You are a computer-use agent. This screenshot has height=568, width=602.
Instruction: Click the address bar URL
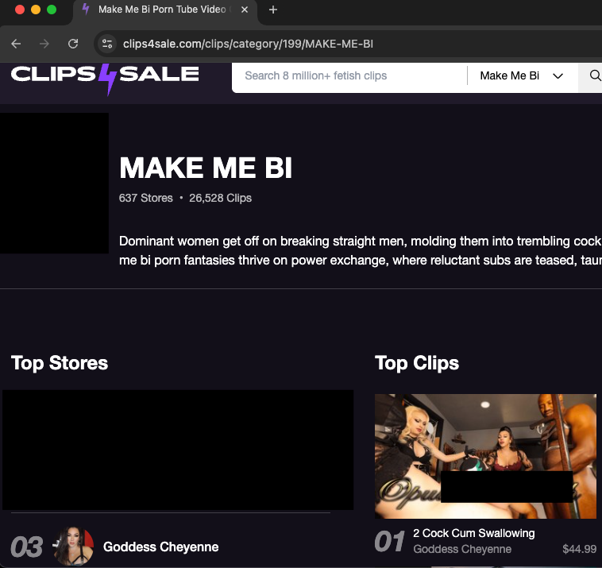pos(248,44)
